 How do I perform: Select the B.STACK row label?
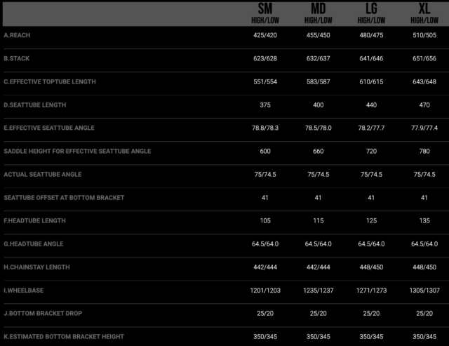tap(17, 58)
